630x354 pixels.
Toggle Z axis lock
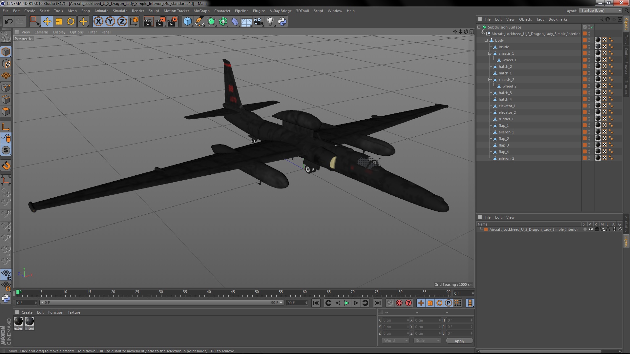click(x=122, y=22)
